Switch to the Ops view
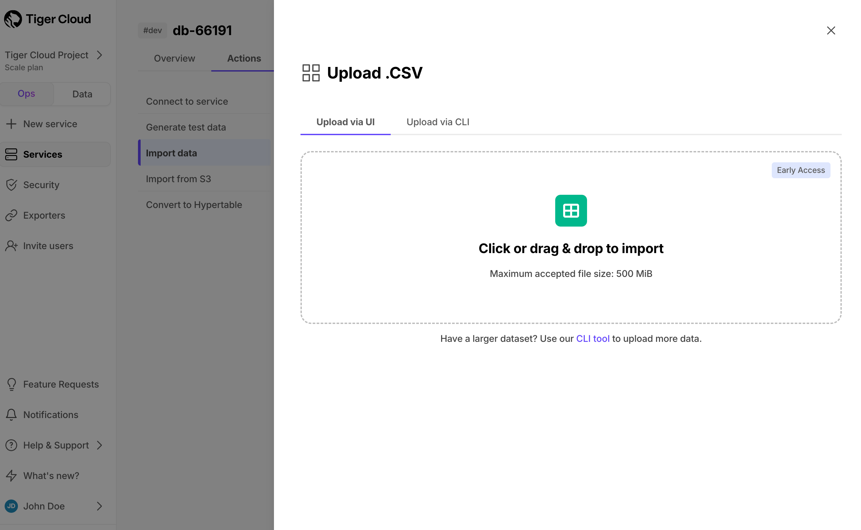Viewport: 861px width, 530px height. tap(26, 94)
